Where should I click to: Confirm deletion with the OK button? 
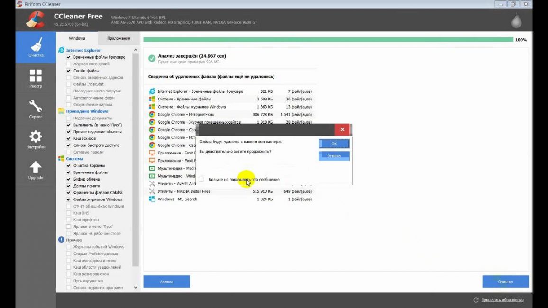pyautogui.click(x=334, y=144)
